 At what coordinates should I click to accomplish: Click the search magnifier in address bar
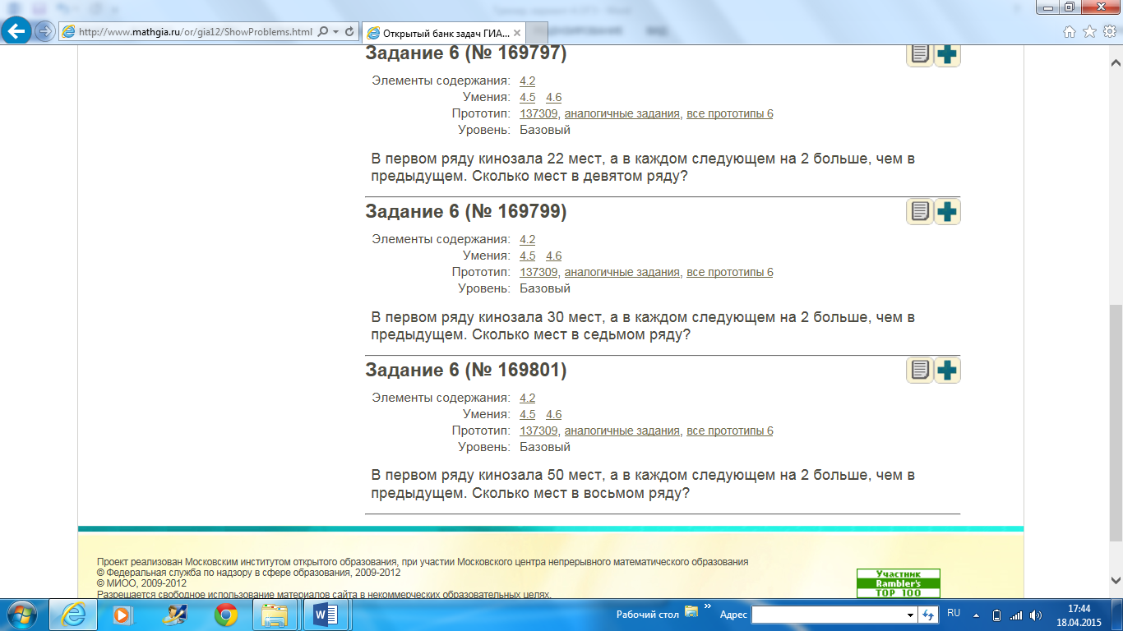click(x=322, y=32)
